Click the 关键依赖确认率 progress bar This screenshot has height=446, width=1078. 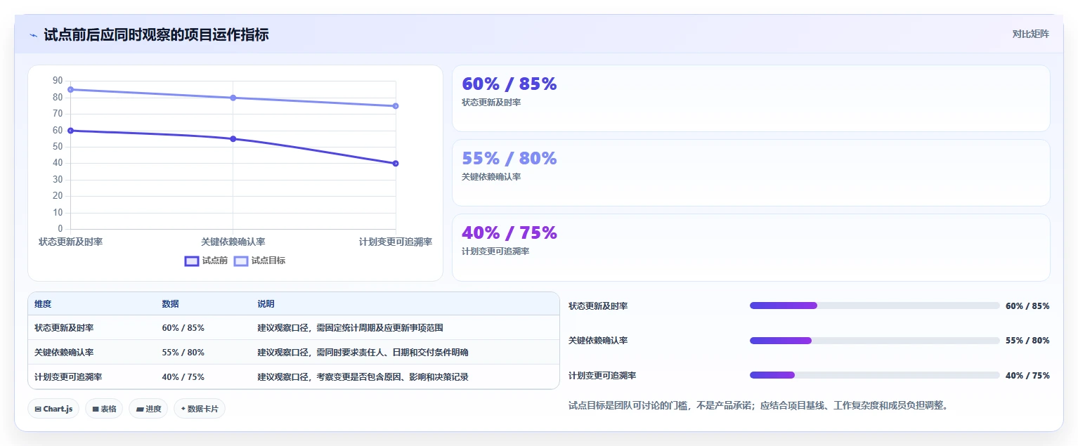pos(874,341)
